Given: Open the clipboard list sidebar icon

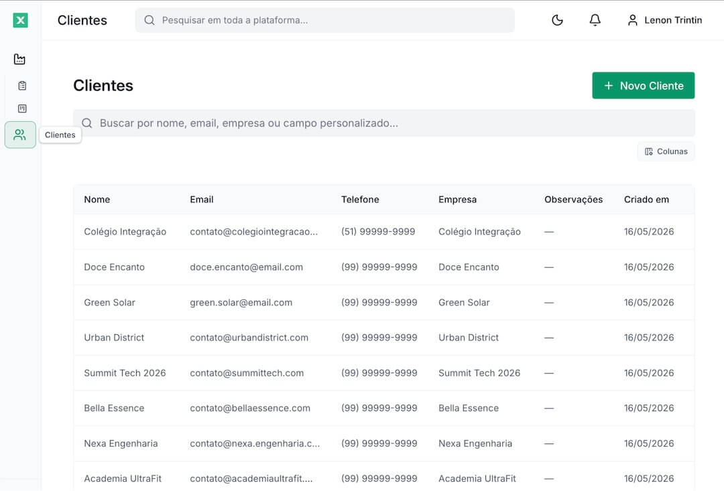Looking at the screenshot, I should [x=22, y=85].
